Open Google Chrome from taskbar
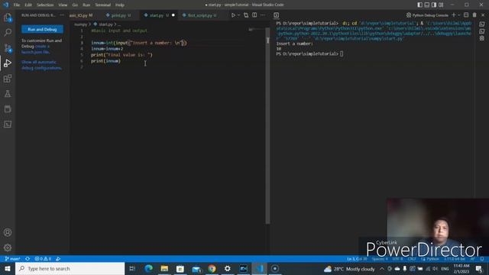This screenshot has height=275, width=489. pos(212,268)
